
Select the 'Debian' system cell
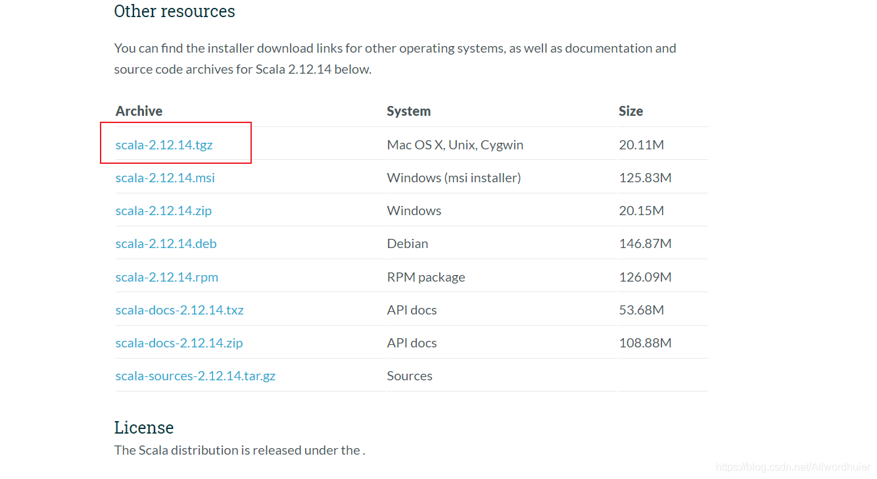point(408,243)
